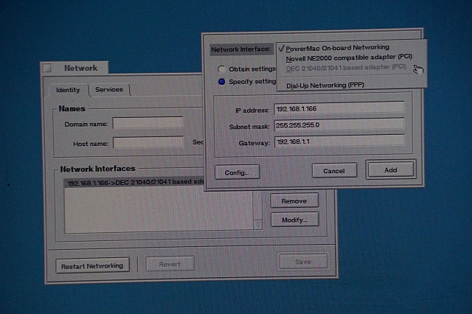Switch to Identity tab in Network window
Viewport: 472px width, 314px height.
[68, 90]
